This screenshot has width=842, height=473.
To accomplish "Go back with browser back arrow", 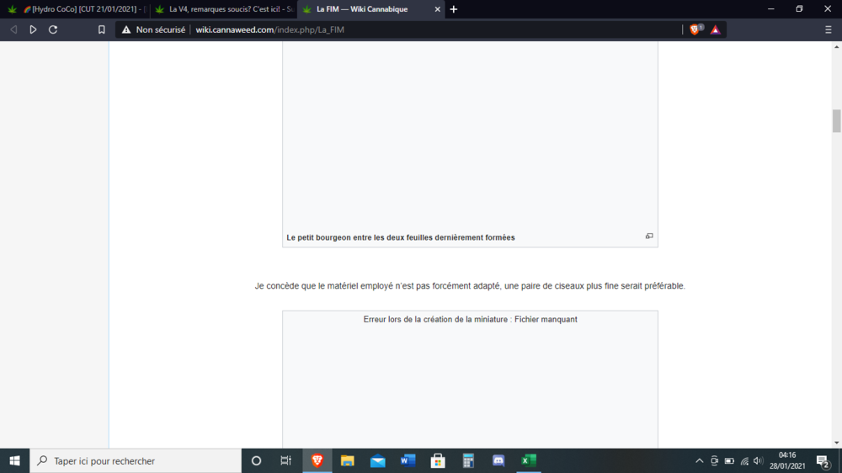I will (13, 29).
